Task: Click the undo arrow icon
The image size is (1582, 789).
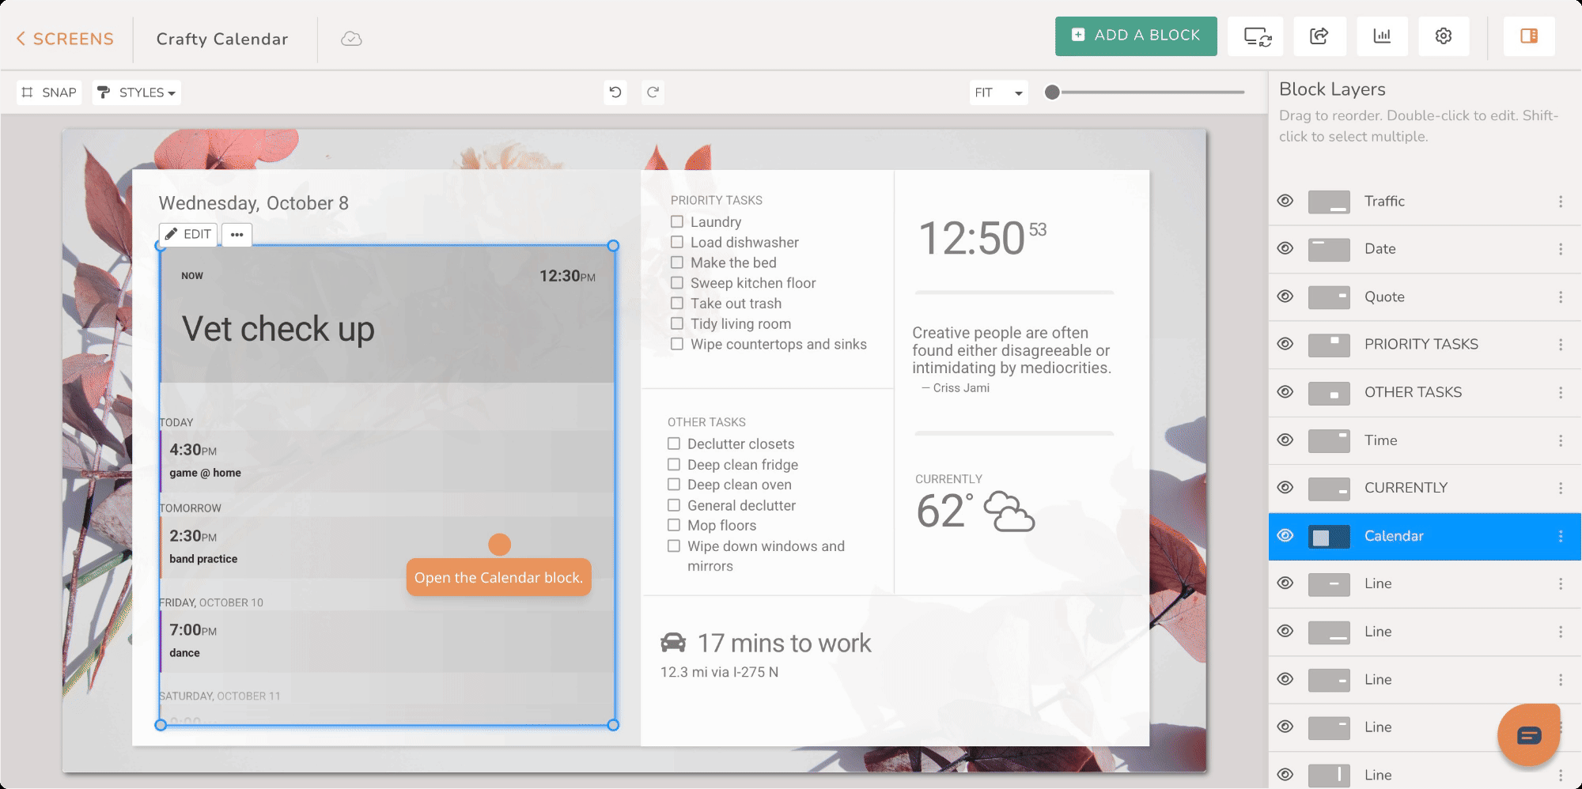Action: 615,92
